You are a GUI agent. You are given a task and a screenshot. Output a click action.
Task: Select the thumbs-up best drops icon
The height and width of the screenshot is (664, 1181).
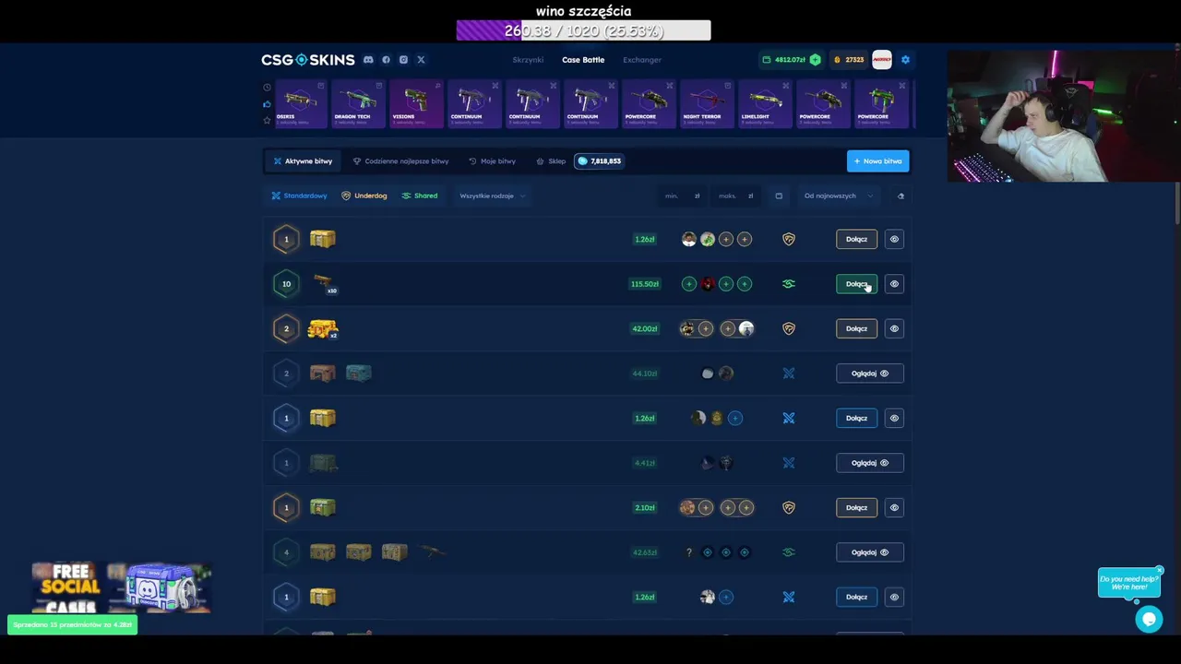(x=267, y=103)
